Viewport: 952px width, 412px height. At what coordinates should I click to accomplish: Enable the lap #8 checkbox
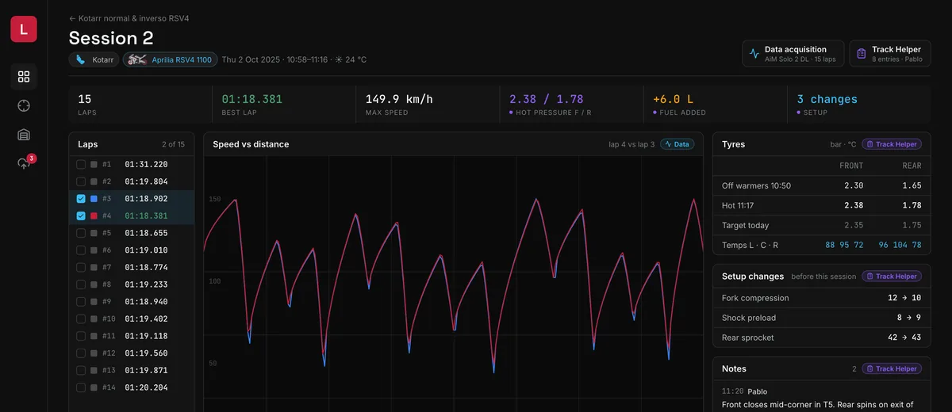click(x=81, y=284)
